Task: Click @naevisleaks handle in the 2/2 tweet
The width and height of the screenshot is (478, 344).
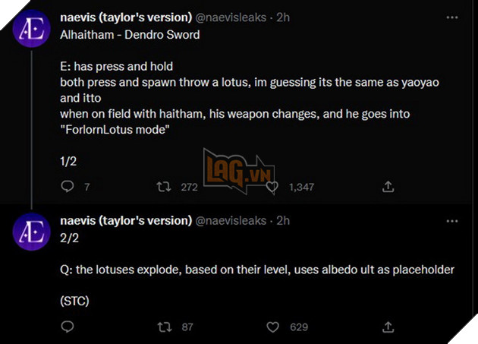Action: (x=231, y=221)
